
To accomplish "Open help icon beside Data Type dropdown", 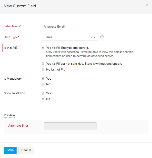I will (x=102, y=37).
